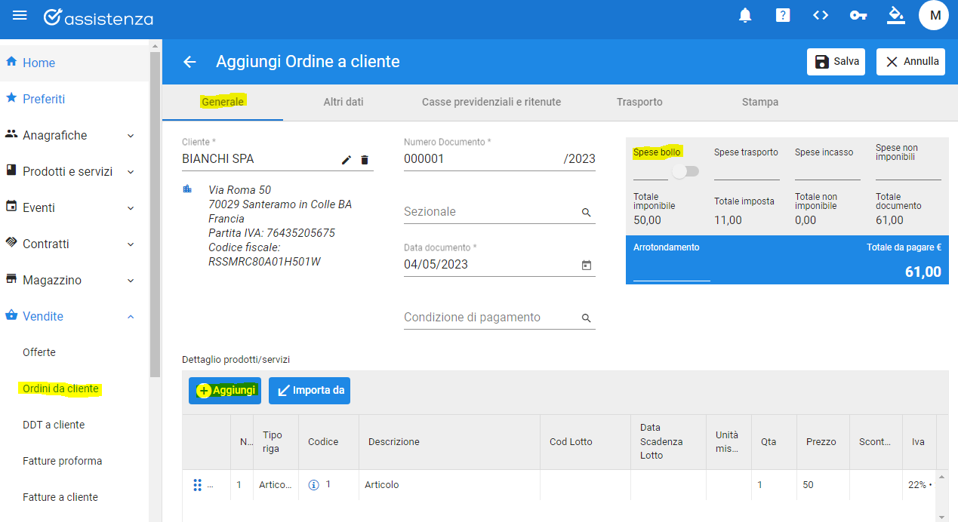Click the Descrizione column header
The height and width of the screenshot is (522, 958).
(x=449, y=442)
